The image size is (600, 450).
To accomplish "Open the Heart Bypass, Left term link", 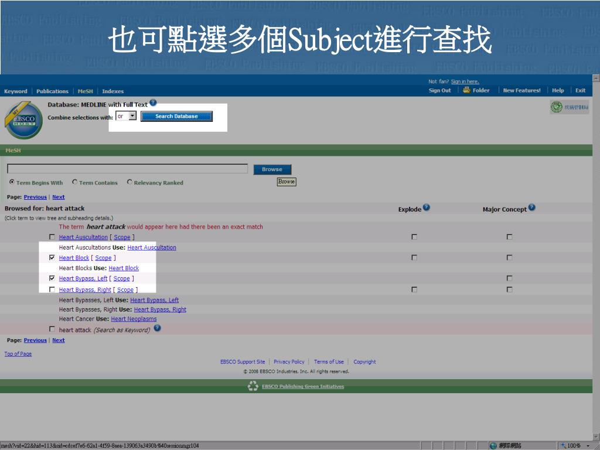I will [83, 278].
